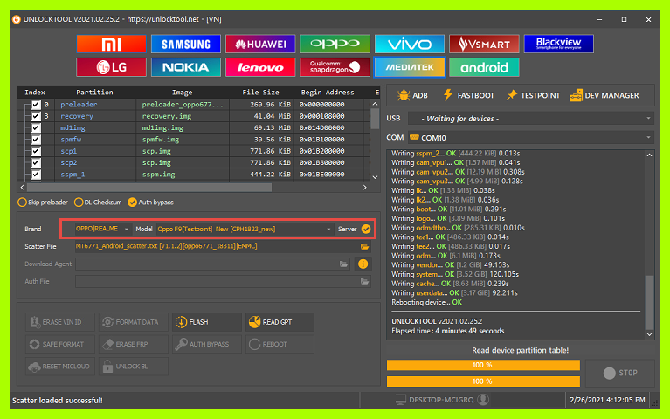
Task: Click the orange info icon
Action: point(363,264)
